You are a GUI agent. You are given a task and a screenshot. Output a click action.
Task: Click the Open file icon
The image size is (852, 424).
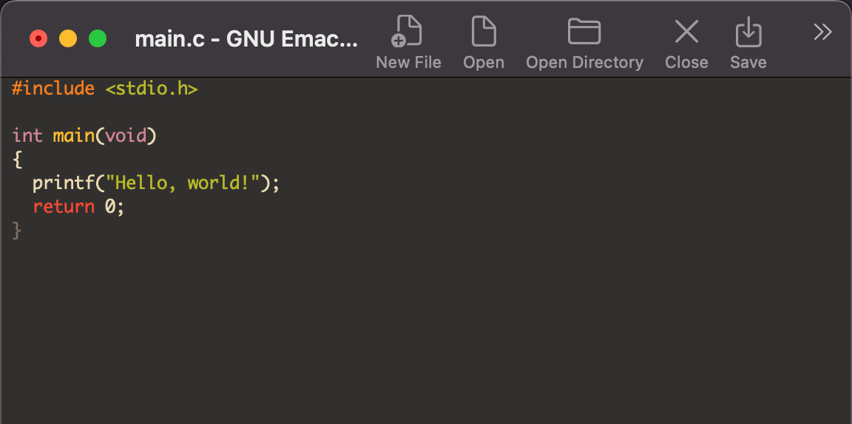tap(484, 33)
